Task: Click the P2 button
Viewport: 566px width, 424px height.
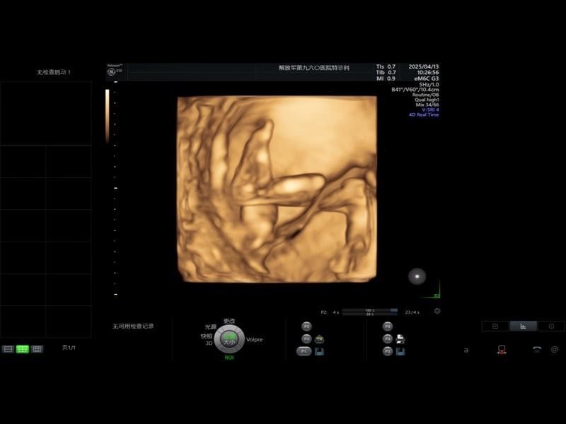Action: [x=387, y=351]
